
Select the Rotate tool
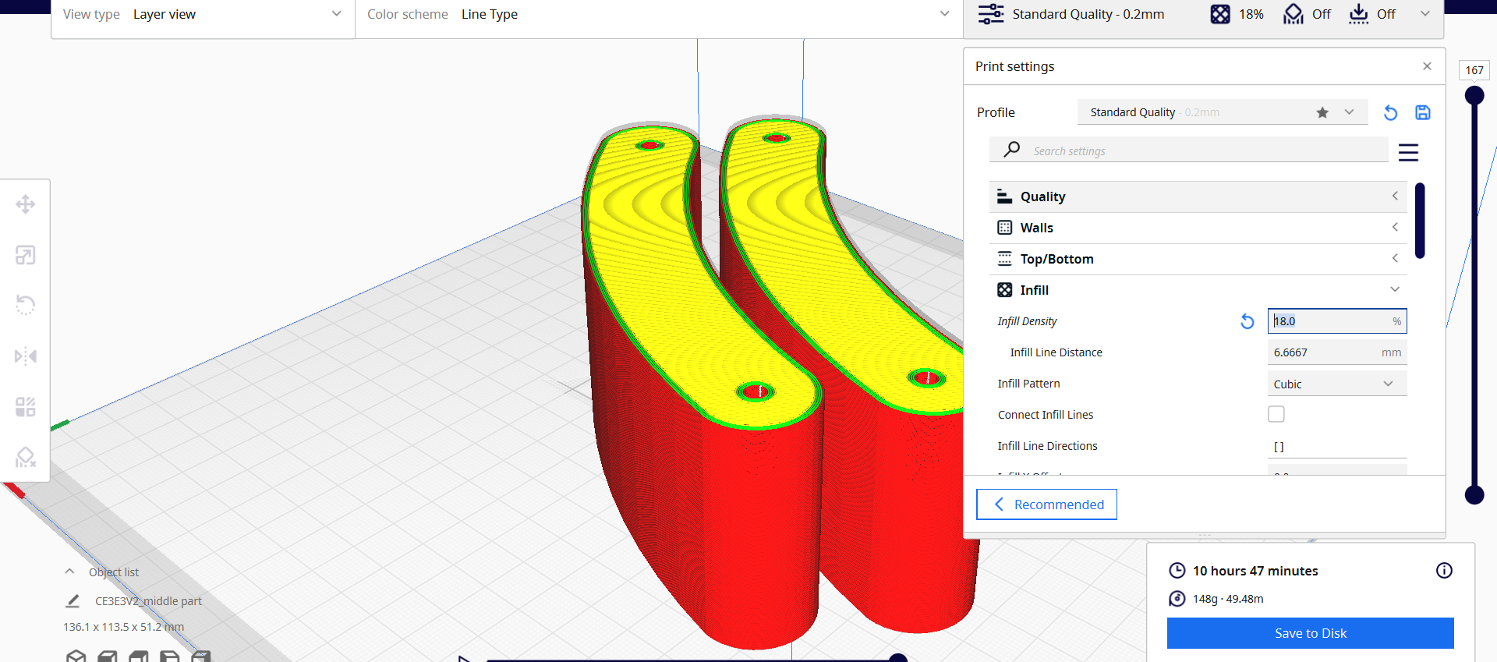[x=25, y=305]
